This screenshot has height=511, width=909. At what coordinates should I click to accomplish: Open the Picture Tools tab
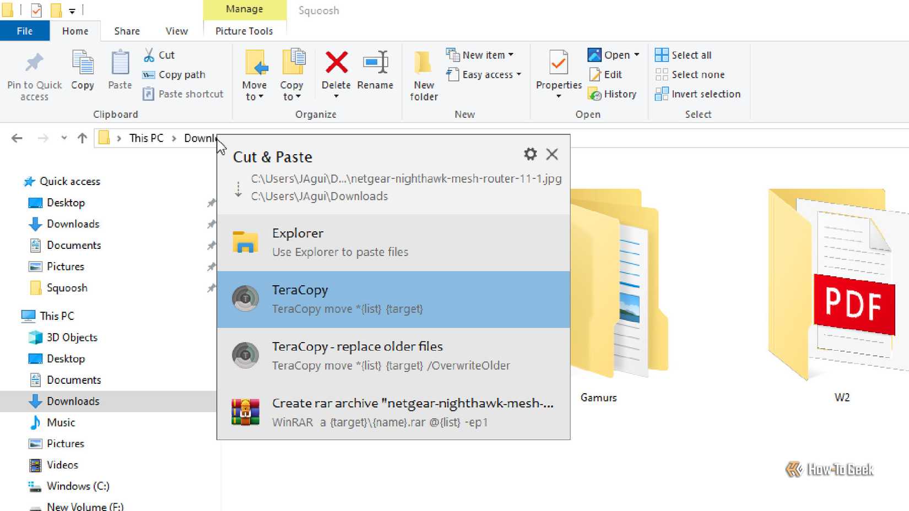[244, 31]
